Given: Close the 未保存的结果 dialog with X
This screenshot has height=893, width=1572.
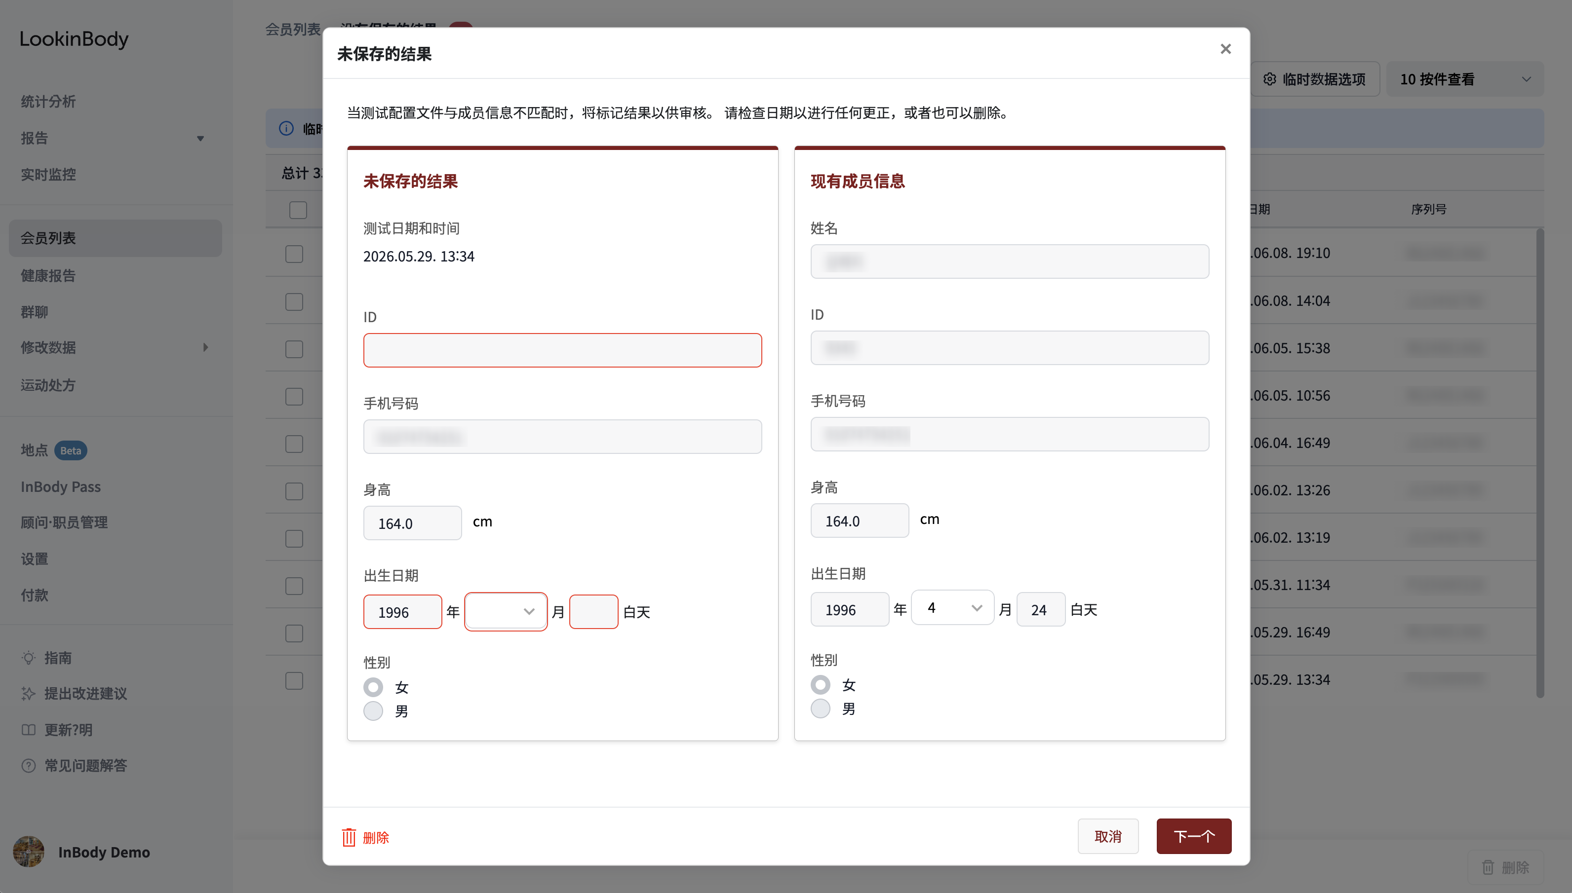Looking at the screenshot, I should pyautogui.click(x=1225, y=49).
